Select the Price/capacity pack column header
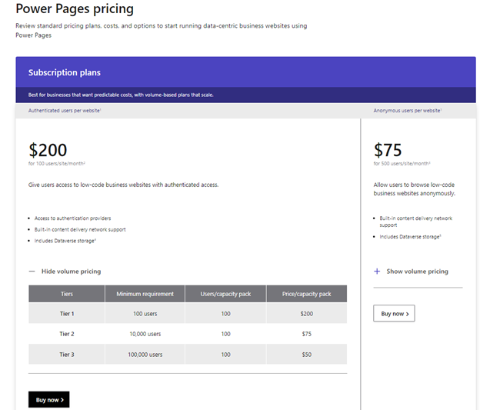The width and height of the screenshot is (480, 410). [306, 294]
